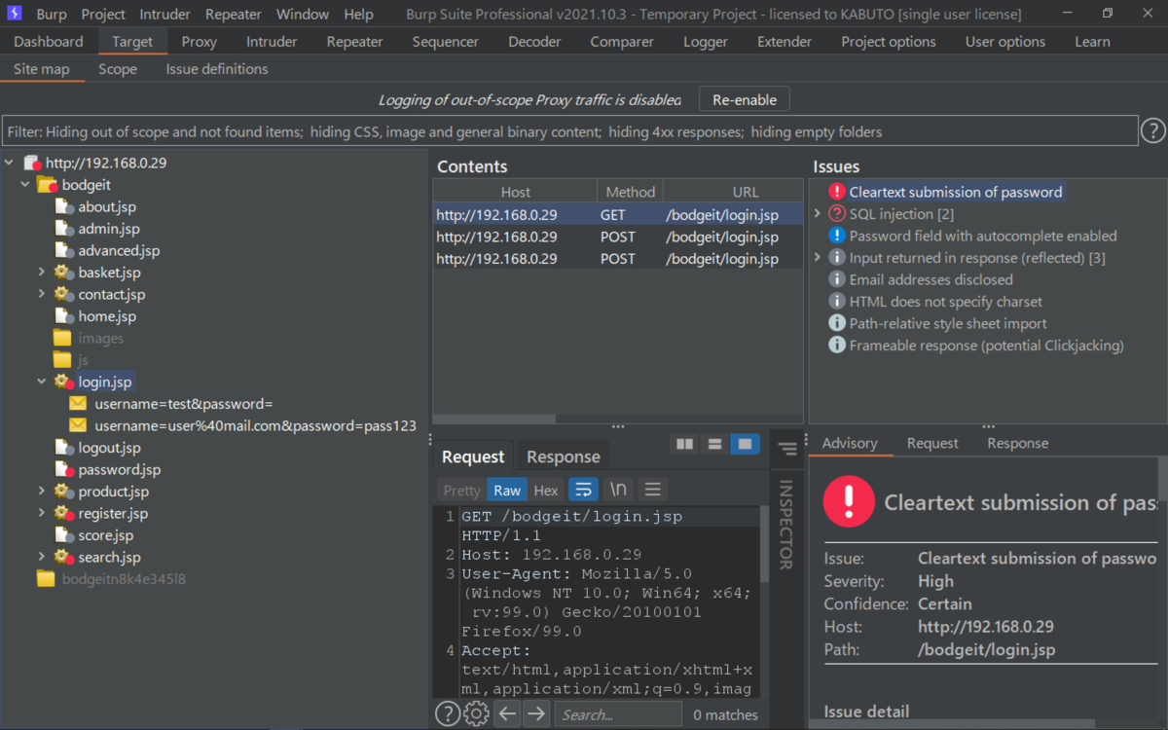
Task: Open the Project menu
Action: (x=103, y=15)
